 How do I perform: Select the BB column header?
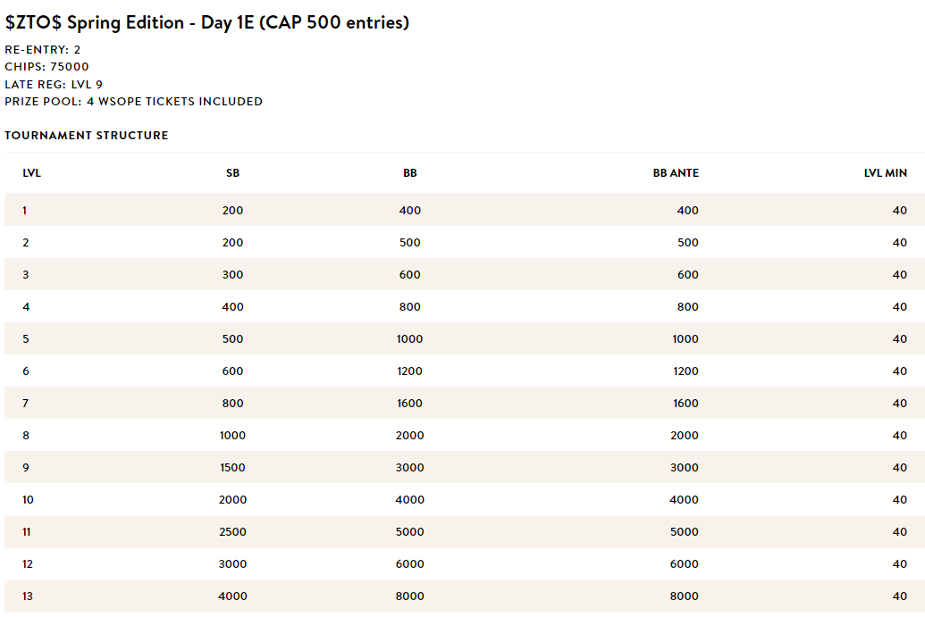click(410, 172)
